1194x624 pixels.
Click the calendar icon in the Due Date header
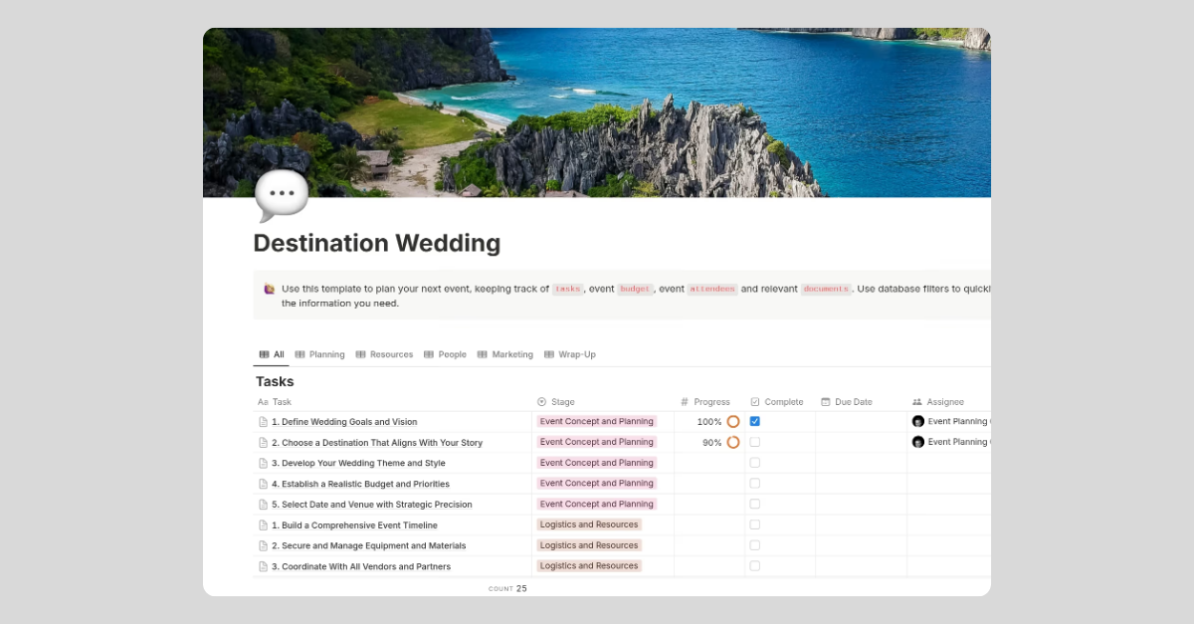825,401
